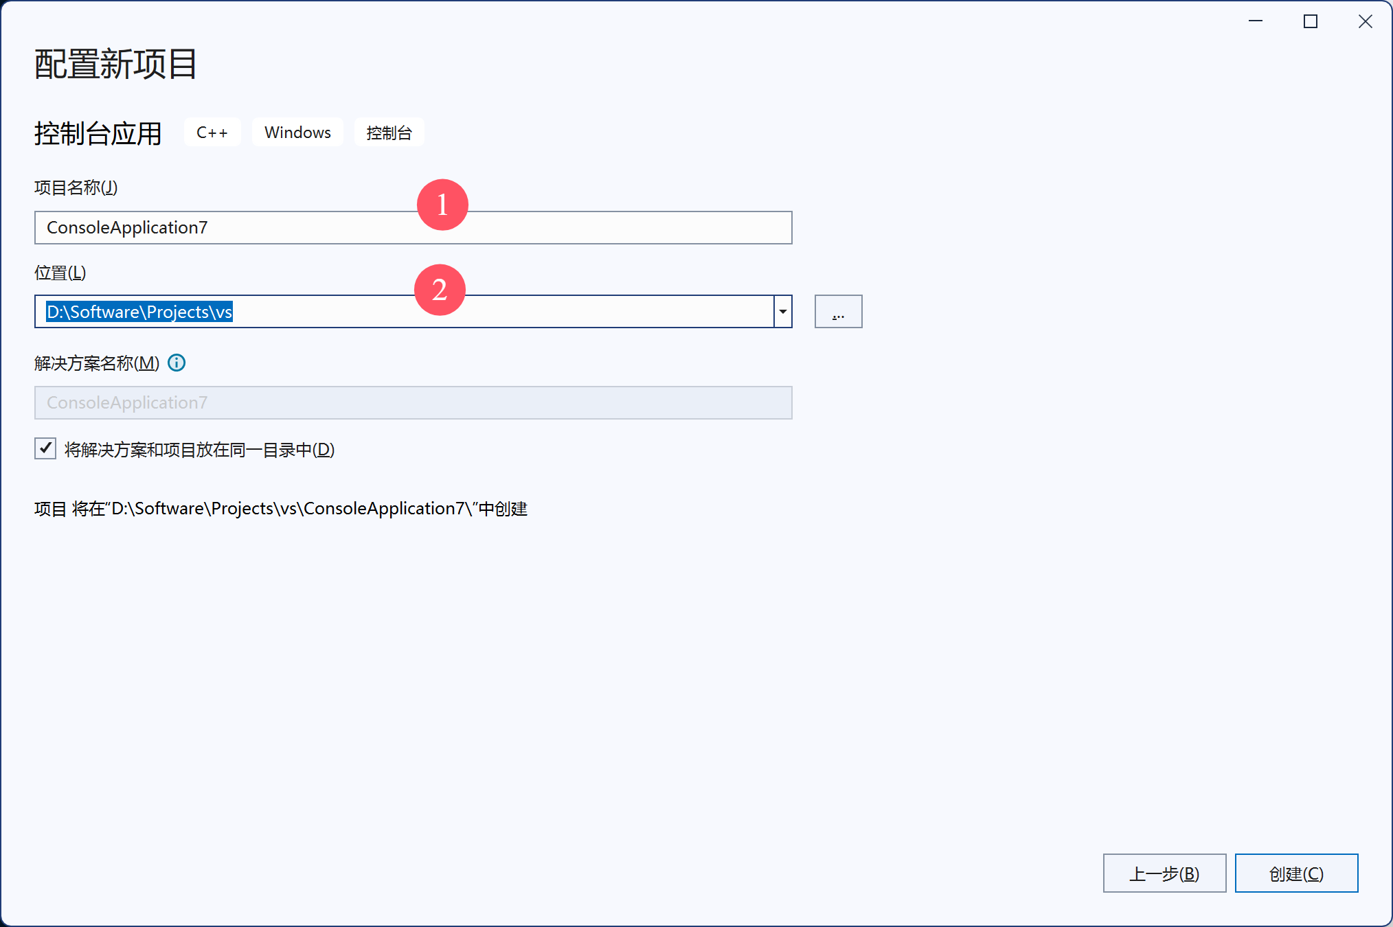Click red annotation marker number 1
Image resolution: width=1393 pixels, height=927 pixels.
pyautogui.click(x=442, y=205)
